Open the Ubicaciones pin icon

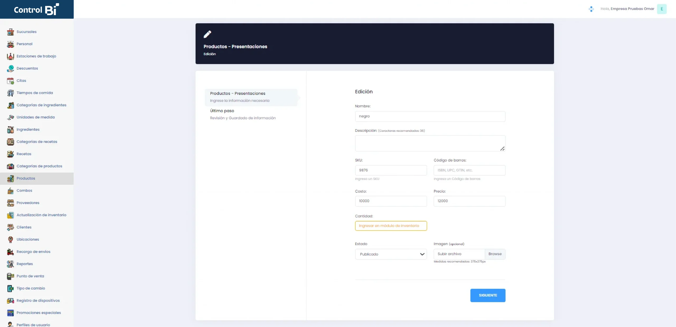pos(10,240)
